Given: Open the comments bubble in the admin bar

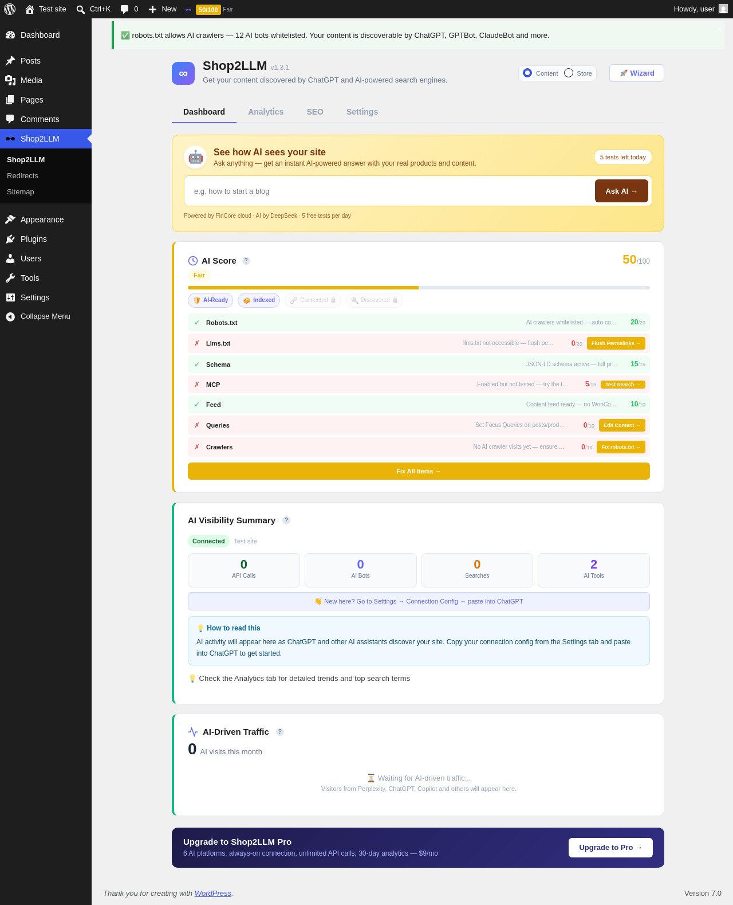Looking at the screenshot, I should click(129, 9).
